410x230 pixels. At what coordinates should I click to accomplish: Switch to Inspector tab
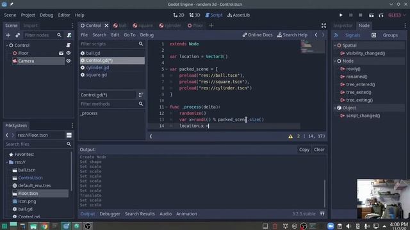[343, 26]
